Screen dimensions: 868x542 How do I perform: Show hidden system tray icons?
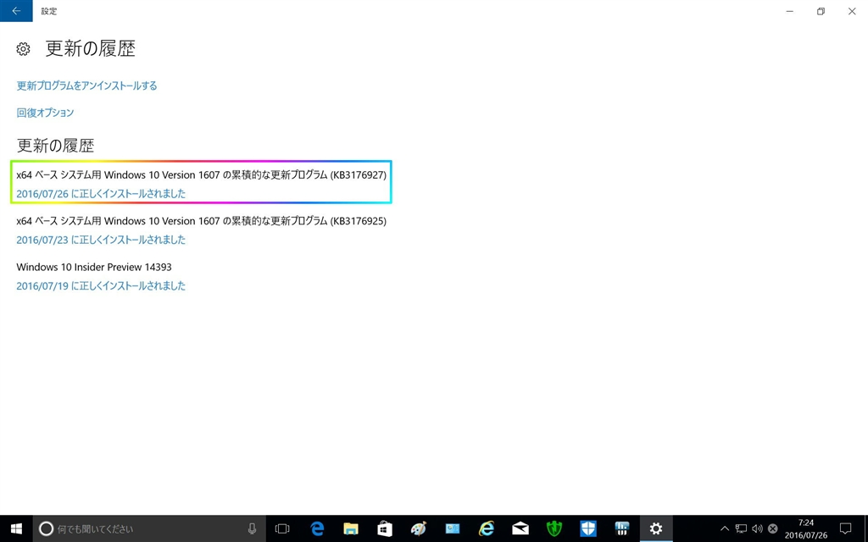pyautogui.click(x=725, y=528)
